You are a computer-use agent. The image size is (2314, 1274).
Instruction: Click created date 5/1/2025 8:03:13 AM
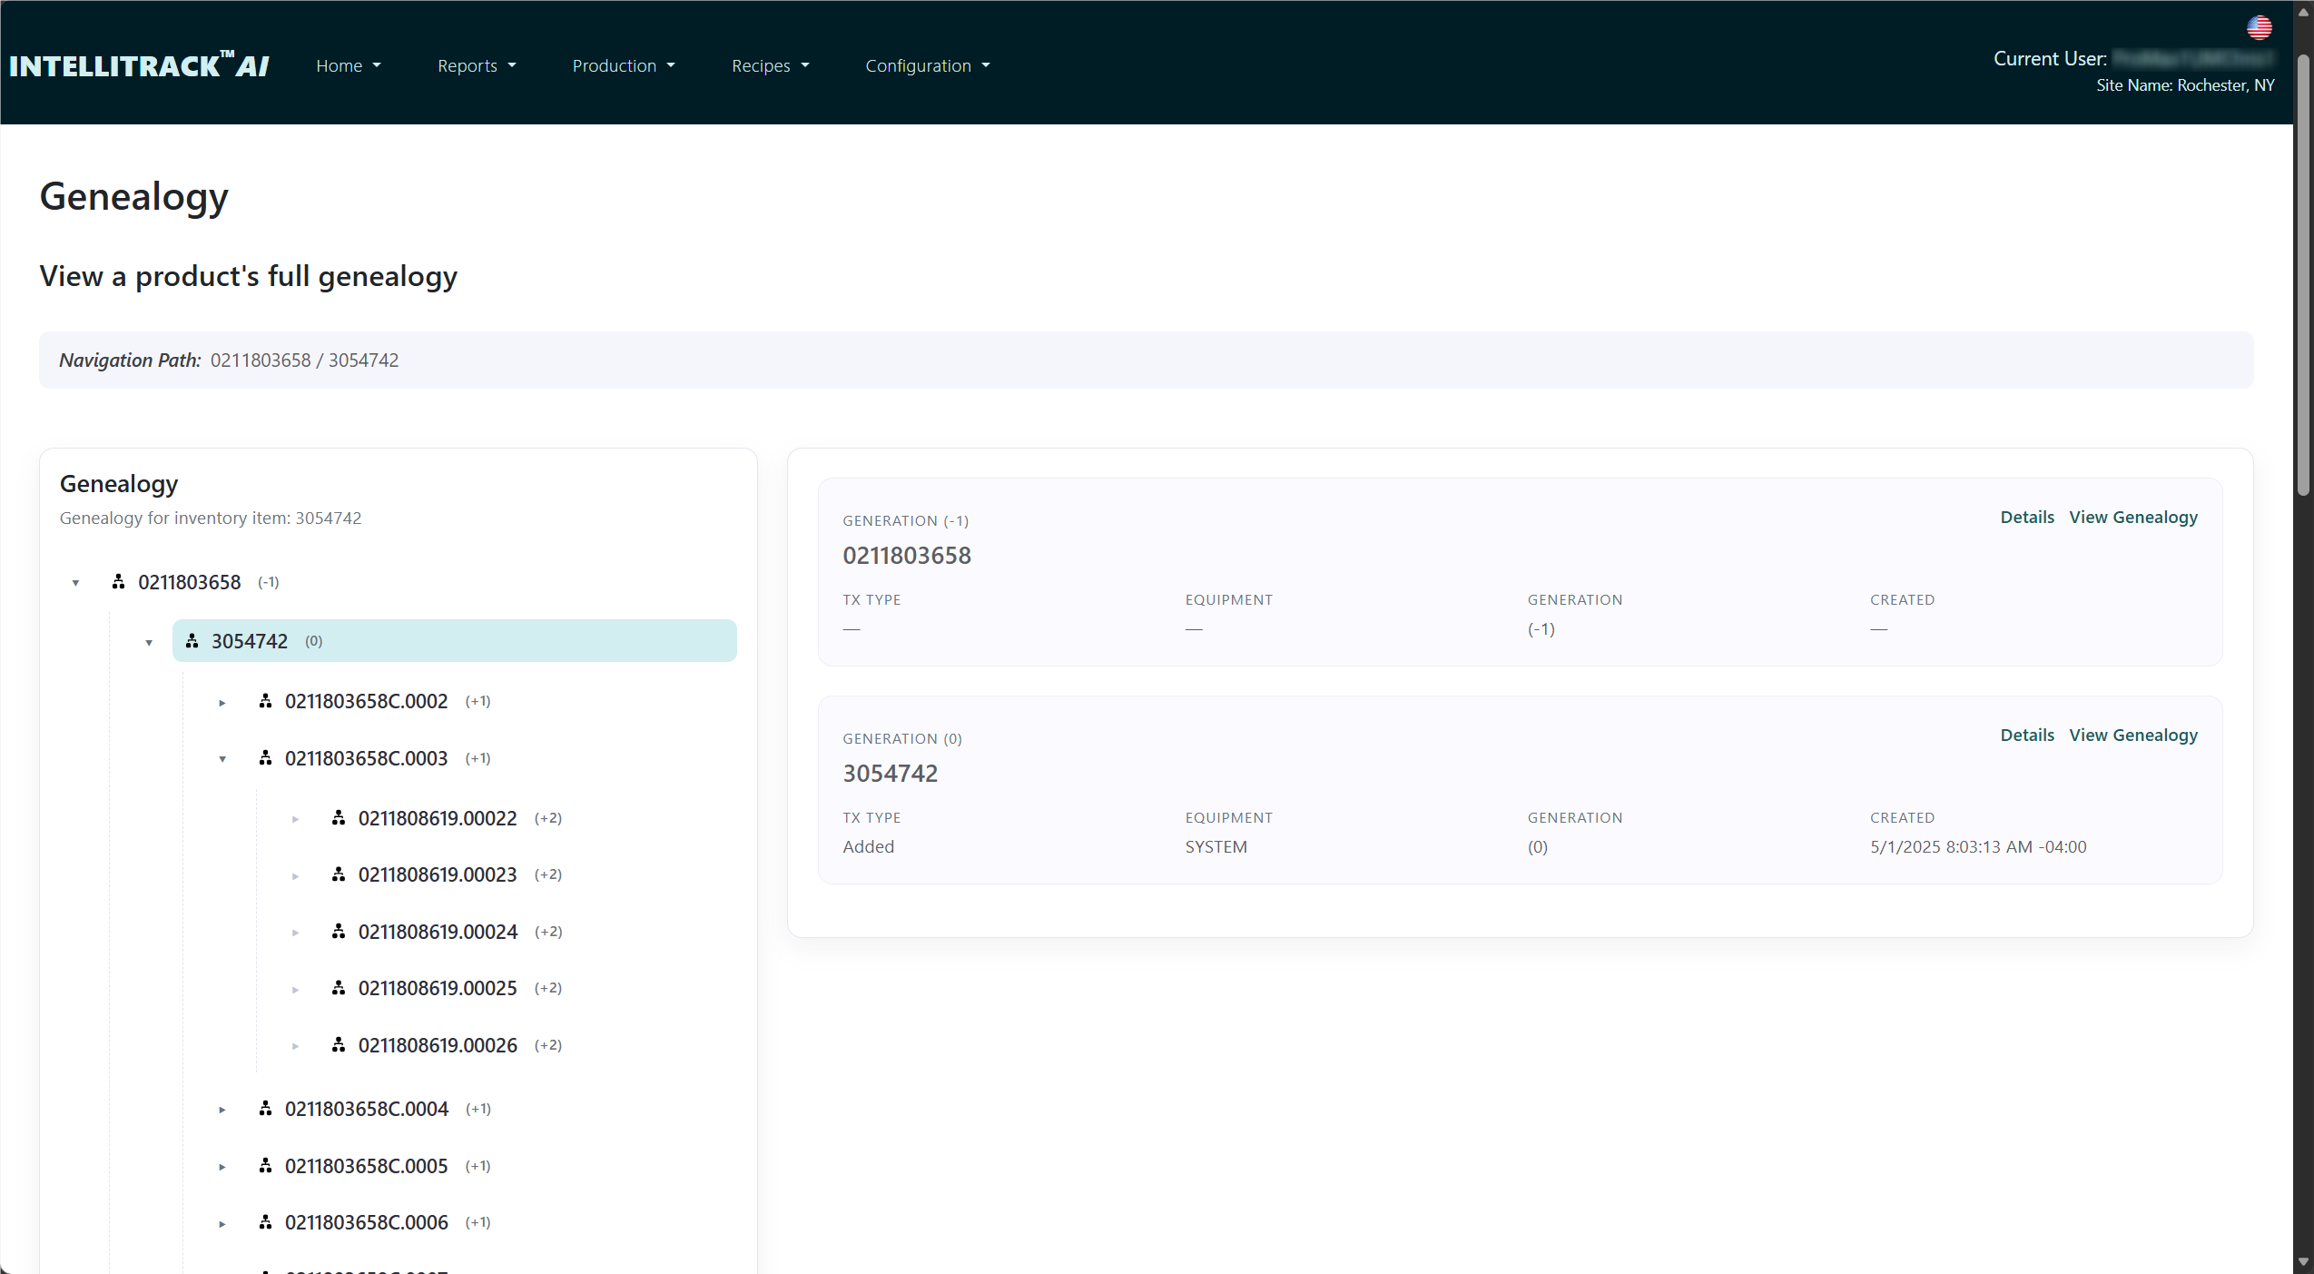pos(1978,846)
